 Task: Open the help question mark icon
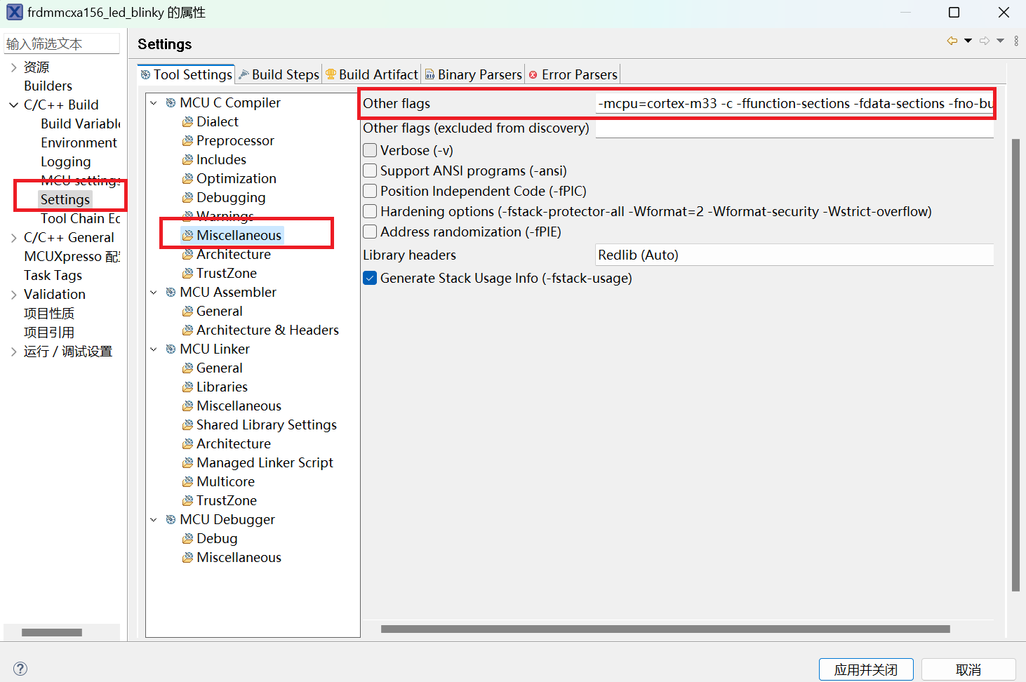click(20, 669)
